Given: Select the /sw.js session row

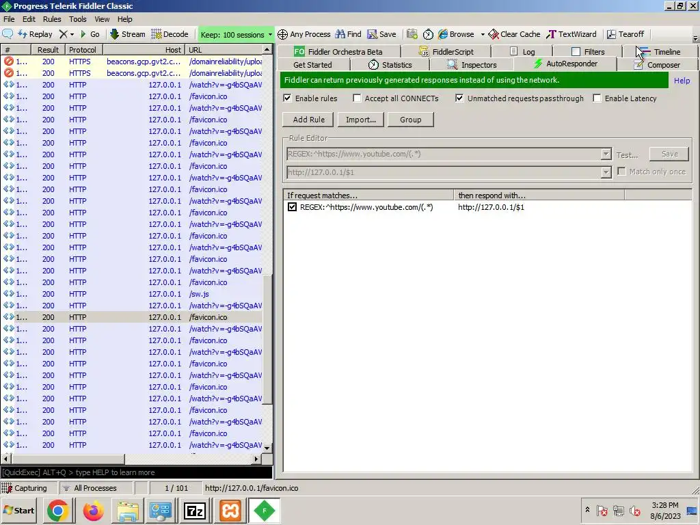Looking at the screenshot, I should (x=132, y=294).
